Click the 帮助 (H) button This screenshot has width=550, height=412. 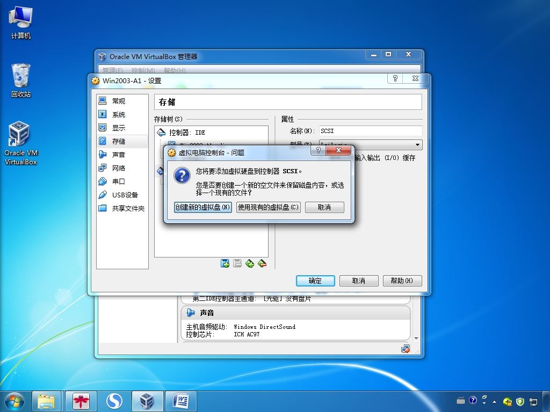coord(402,281)
